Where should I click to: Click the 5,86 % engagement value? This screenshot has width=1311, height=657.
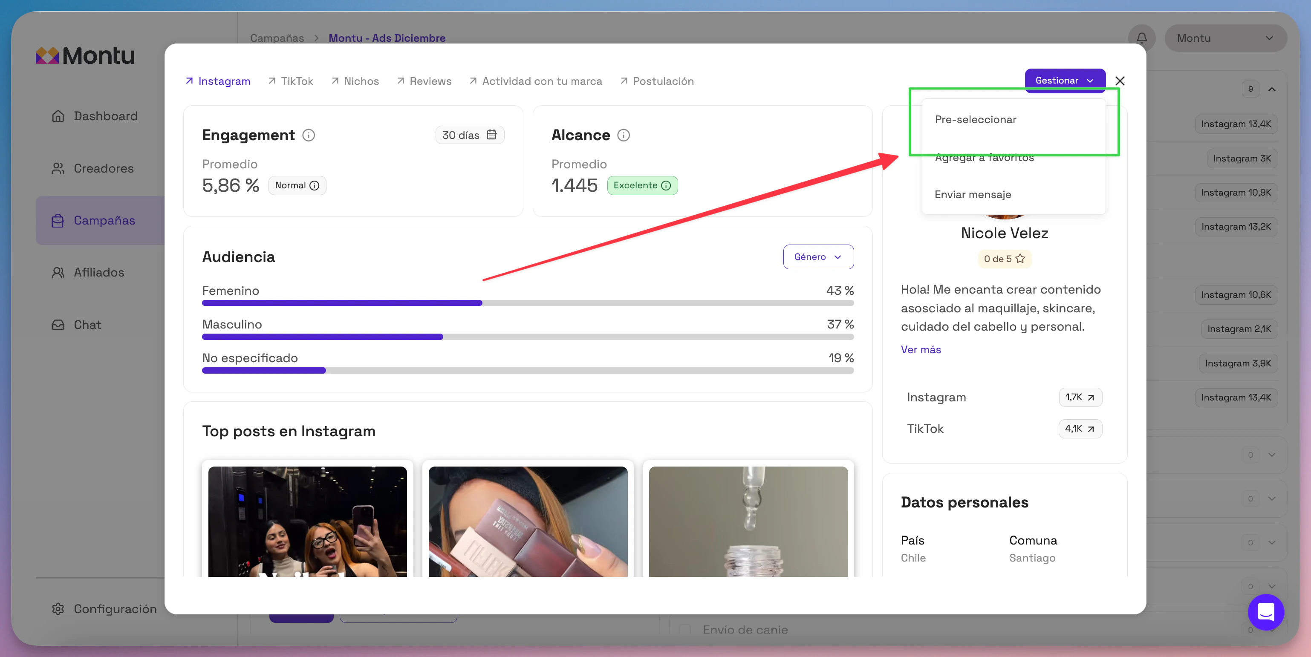click(x=231, y=186)
